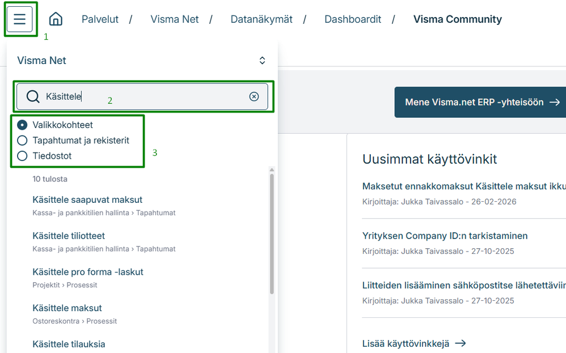566x353 pixels.
Task: Click Mene Visma.net ERP -yhteisöön button
Action: pyautogui.click(x=480, y=102)
